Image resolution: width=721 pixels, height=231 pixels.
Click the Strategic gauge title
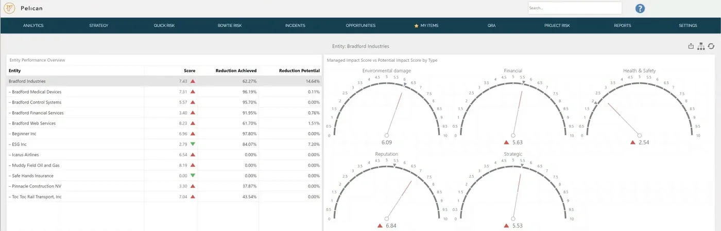pyautogui.click(x=513, y=153)
